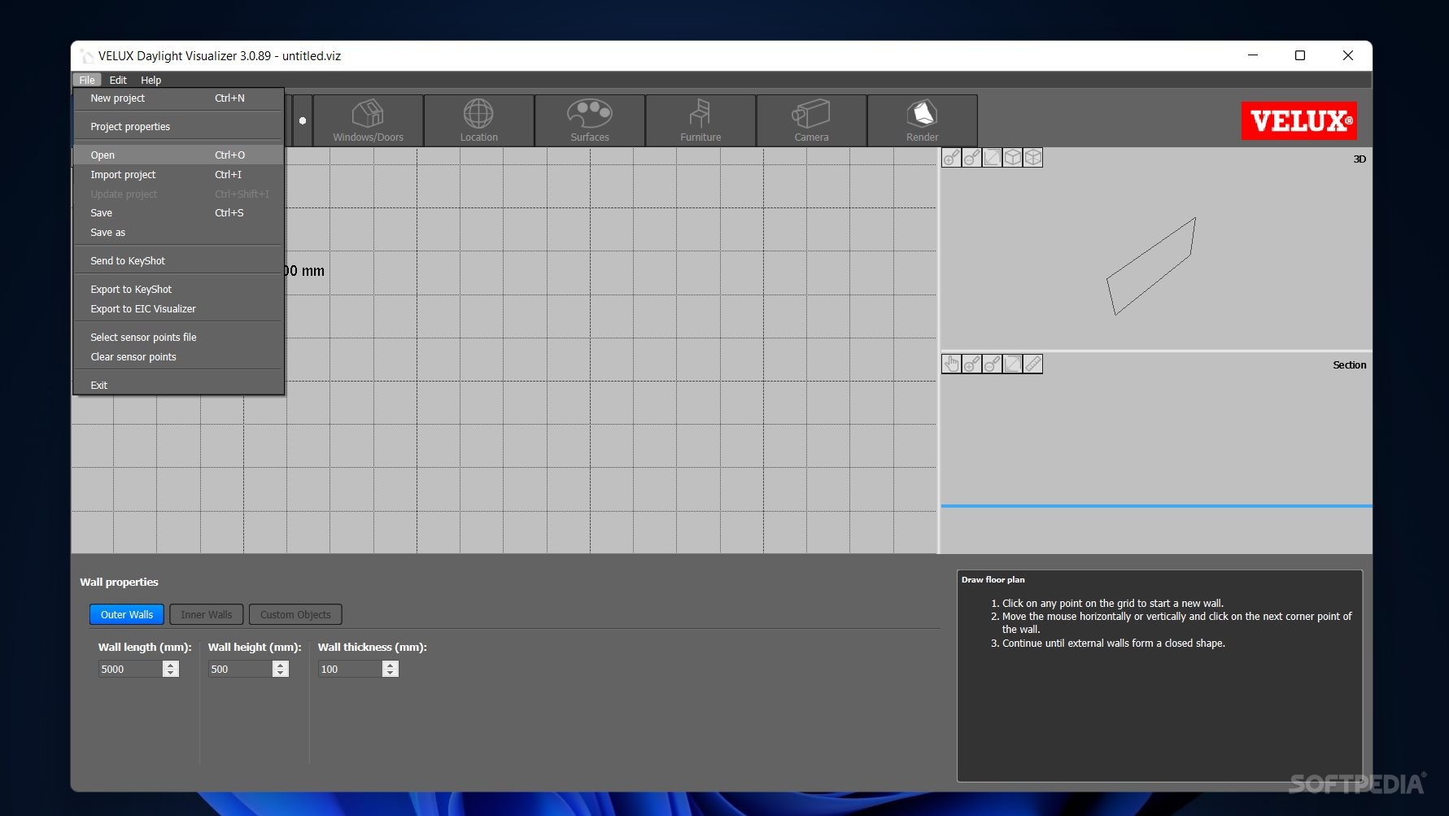This screenshot has width=1449, height=816.
Task: Choose Send to KeyShot menu entry
Action: 178,260
